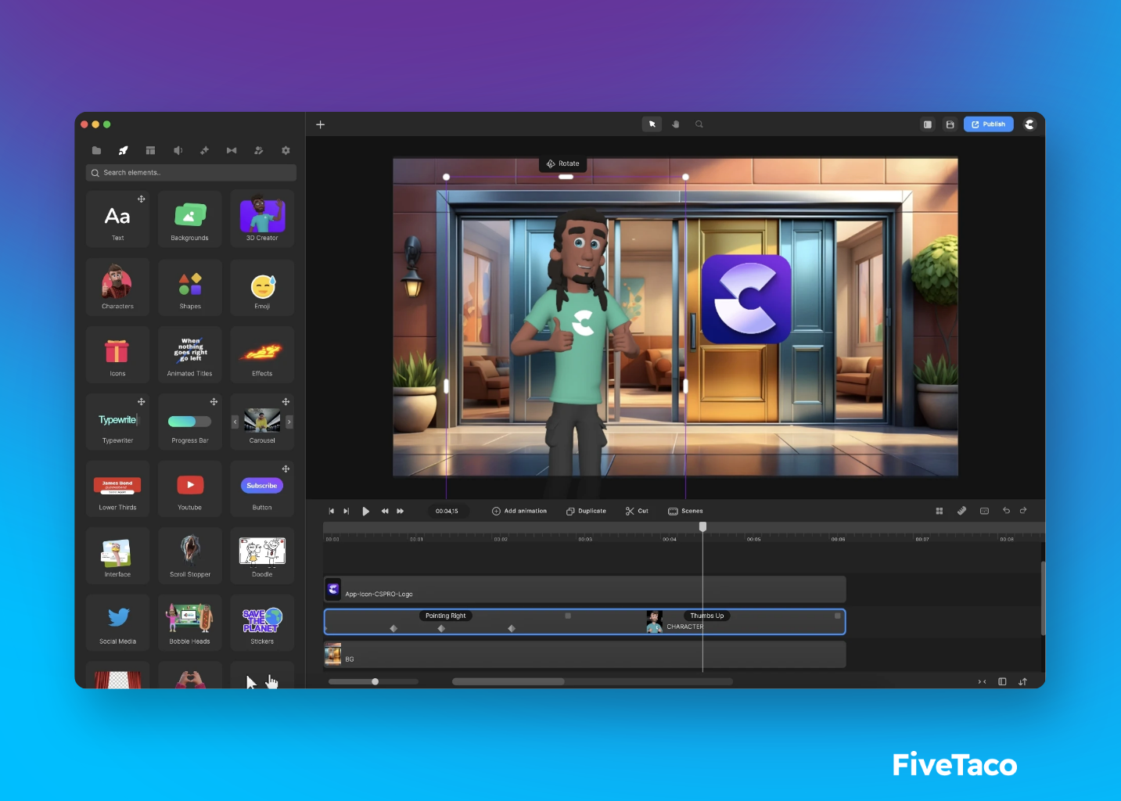This screenshot has height=801, width=1121.
Task: Open the Backgrounds category
Action: [x=190, y=218]
